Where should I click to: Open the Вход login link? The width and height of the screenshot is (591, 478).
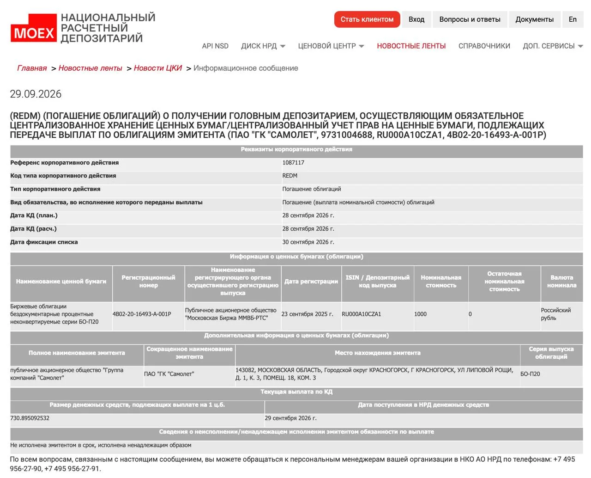point(416,19)
